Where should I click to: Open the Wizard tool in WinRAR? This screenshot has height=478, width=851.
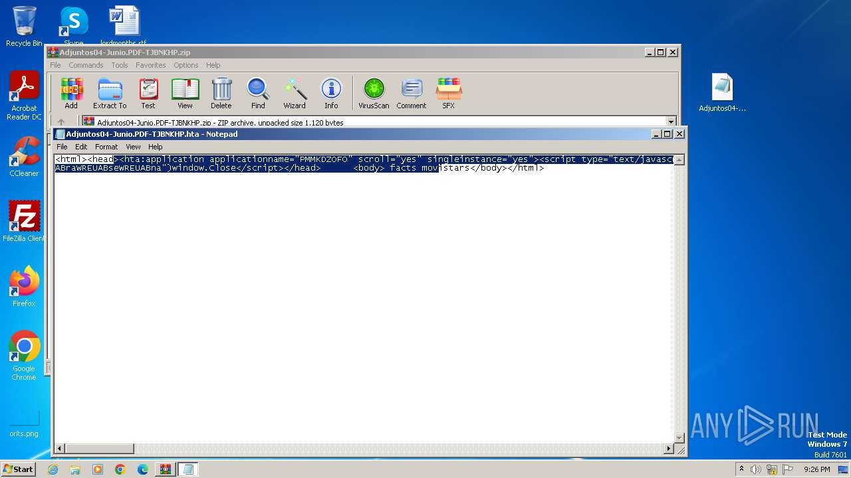[x=295, y=93]
